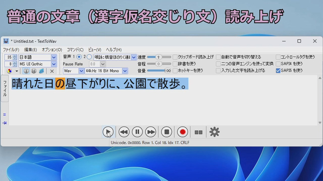Click the 音程 pitch slider handle
Viewport: 323px width, 181px height.
pos(158,64)
